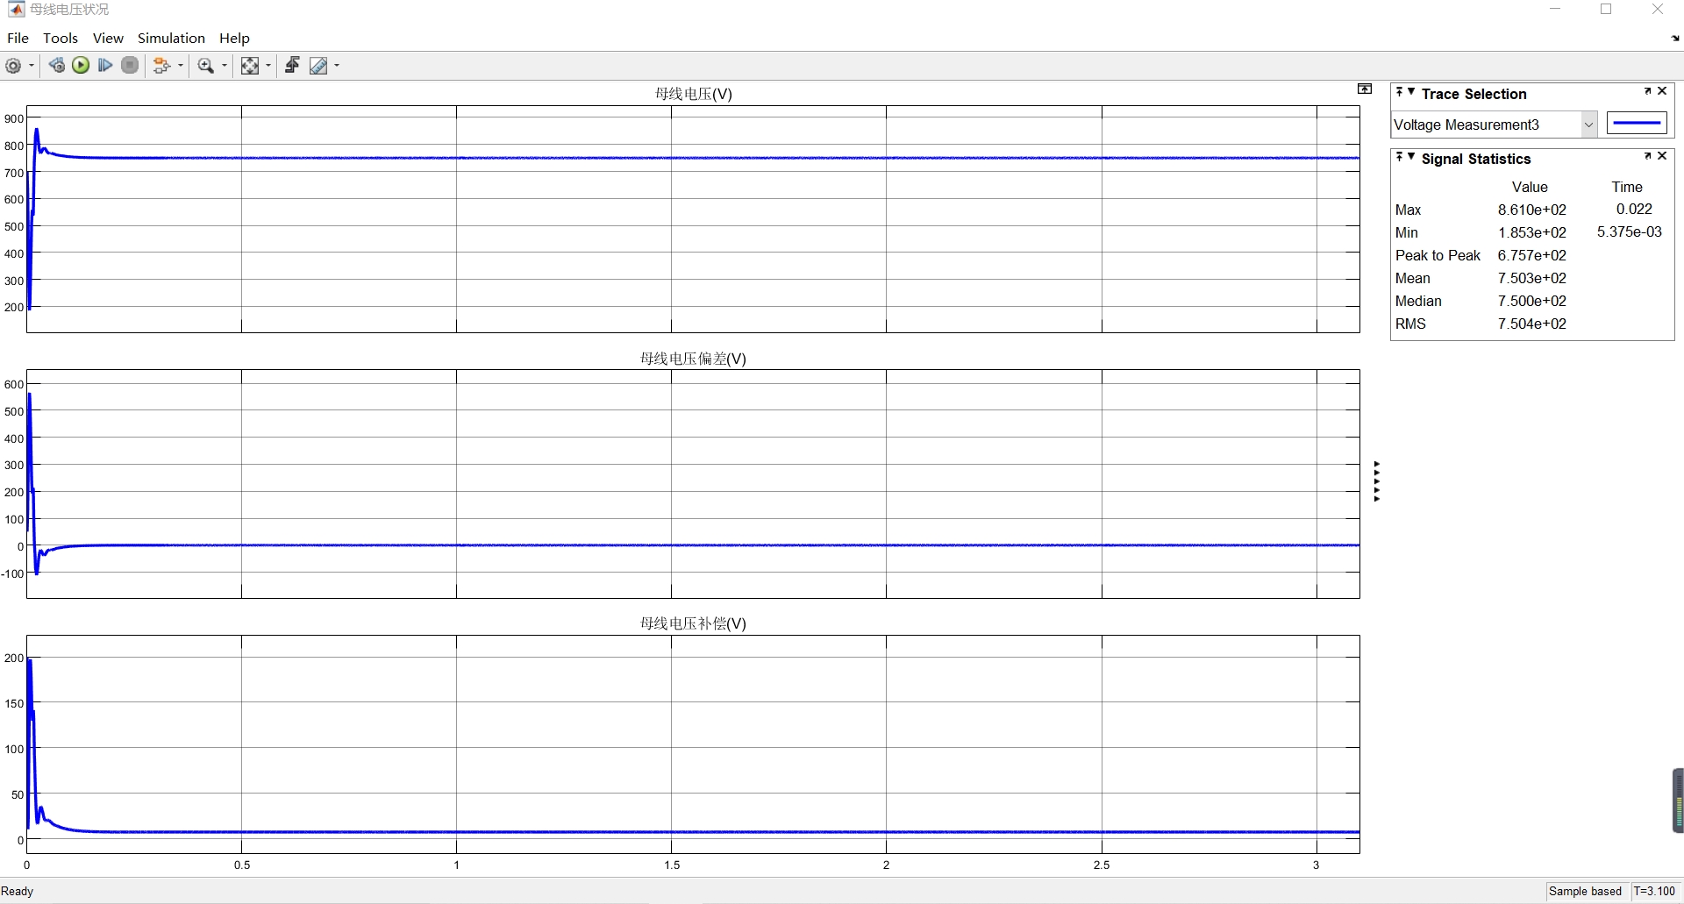Click Scale axes limits icon

[x=250, y=66]
